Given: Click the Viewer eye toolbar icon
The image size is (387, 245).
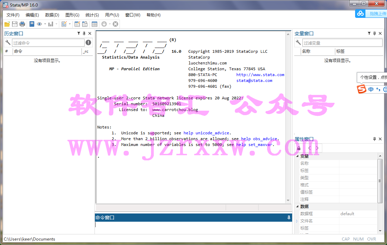Looking at the screenshot, I should [39, 24].
